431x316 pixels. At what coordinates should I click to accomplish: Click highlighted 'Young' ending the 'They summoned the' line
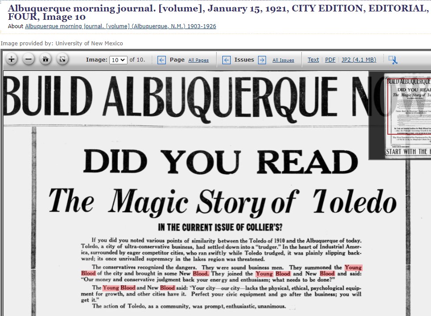[x=353, y=267]
